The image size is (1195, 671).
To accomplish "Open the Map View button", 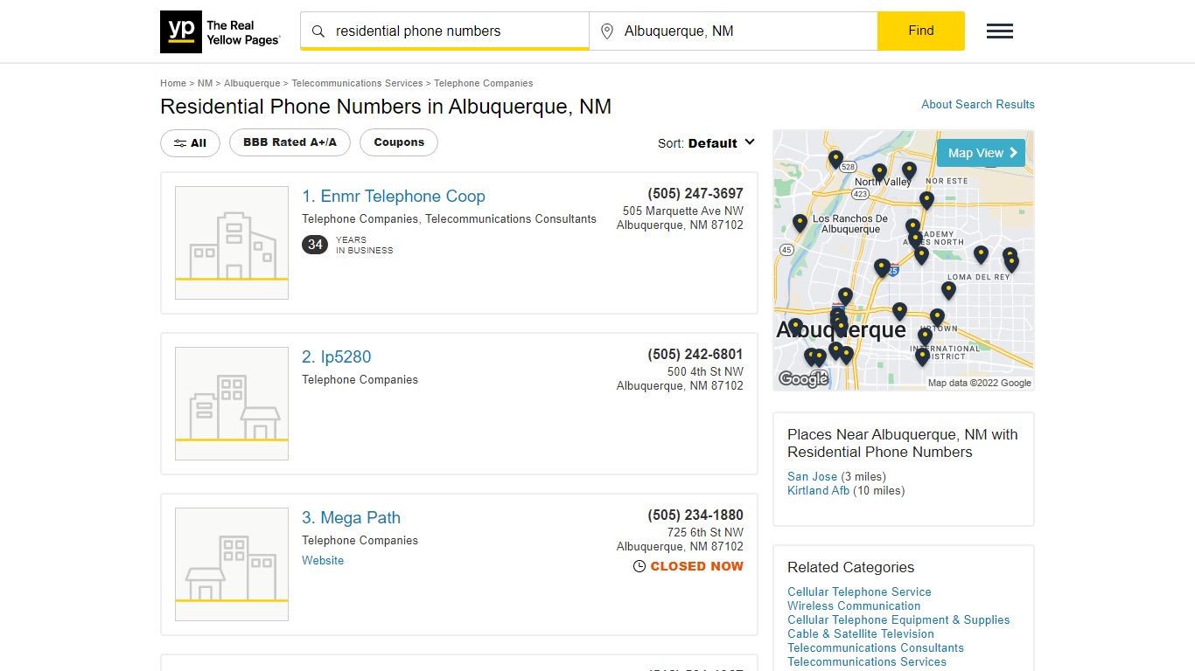I will pos(981,153).
